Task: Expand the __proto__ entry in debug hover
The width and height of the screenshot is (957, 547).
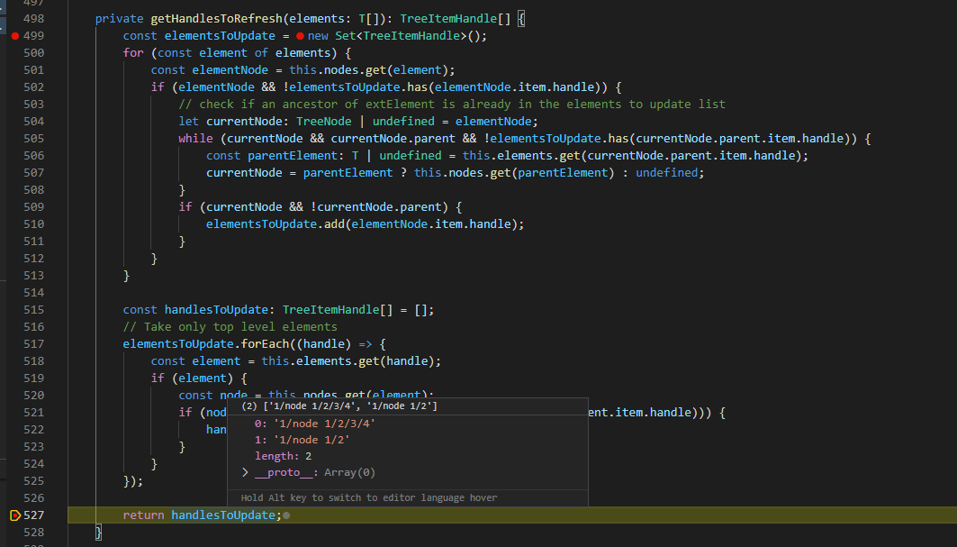Action: (x=245, y=472)
